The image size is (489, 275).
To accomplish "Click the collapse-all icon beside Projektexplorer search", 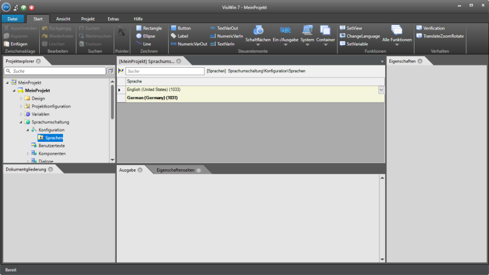I will click(111, 71).
